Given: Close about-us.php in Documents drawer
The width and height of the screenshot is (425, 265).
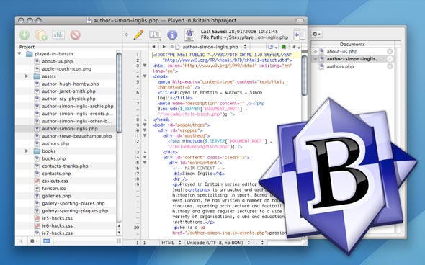Looking at the screenshot, I should pyautogui.click(x=390, y=51).
